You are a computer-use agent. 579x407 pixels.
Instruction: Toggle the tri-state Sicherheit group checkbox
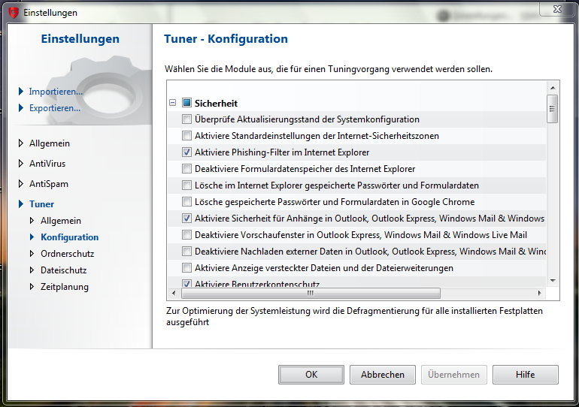[x=186, y=103]
